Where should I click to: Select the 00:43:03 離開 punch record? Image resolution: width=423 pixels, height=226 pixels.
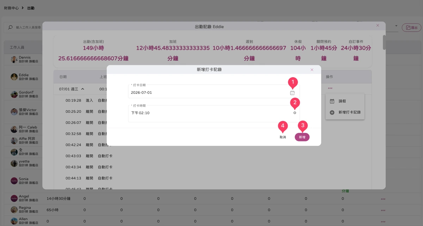[x=89, y=156]
